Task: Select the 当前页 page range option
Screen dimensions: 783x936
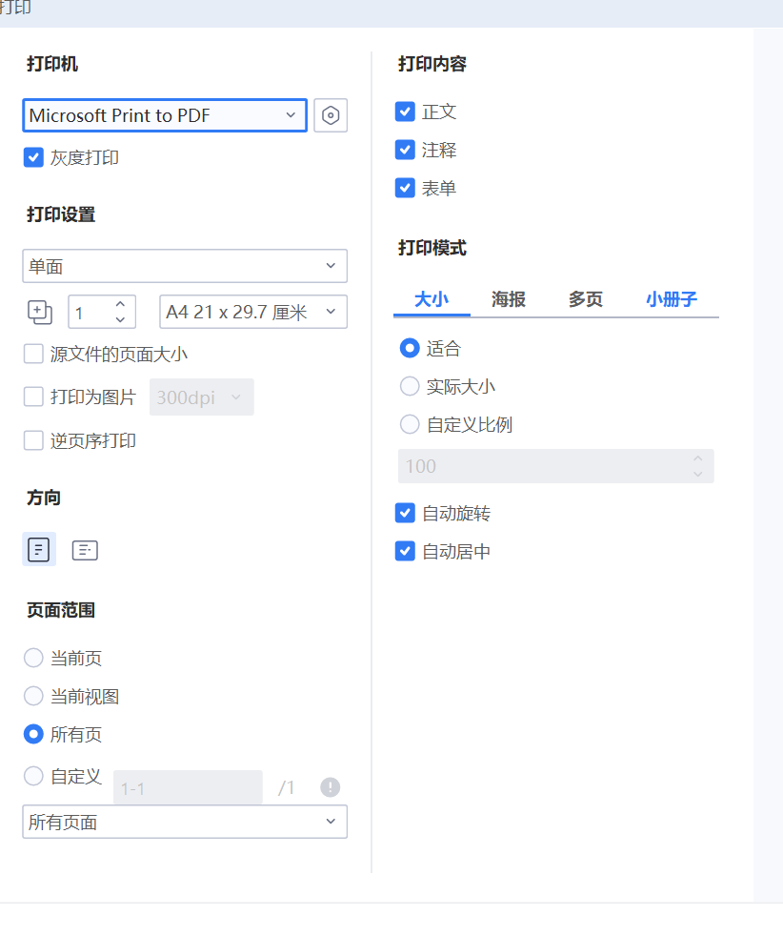Action: (33, 658)
